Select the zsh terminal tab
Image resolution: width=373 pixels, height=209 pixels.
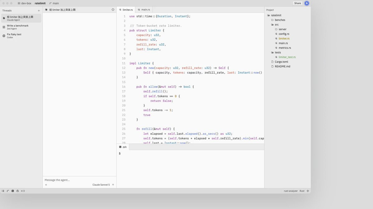[x=123, y=147]
